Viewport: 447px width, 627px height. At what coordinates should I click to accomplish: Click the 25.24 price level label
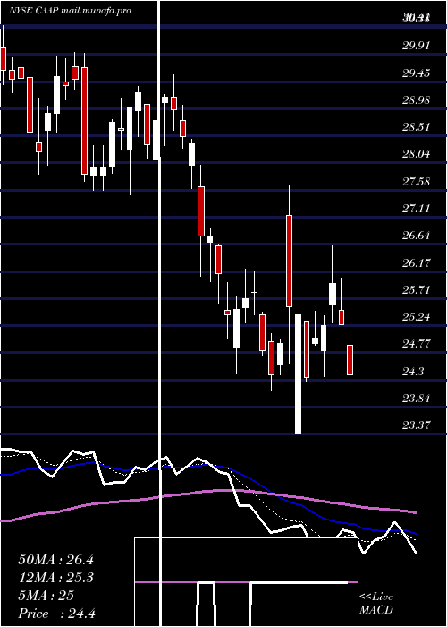417,317
